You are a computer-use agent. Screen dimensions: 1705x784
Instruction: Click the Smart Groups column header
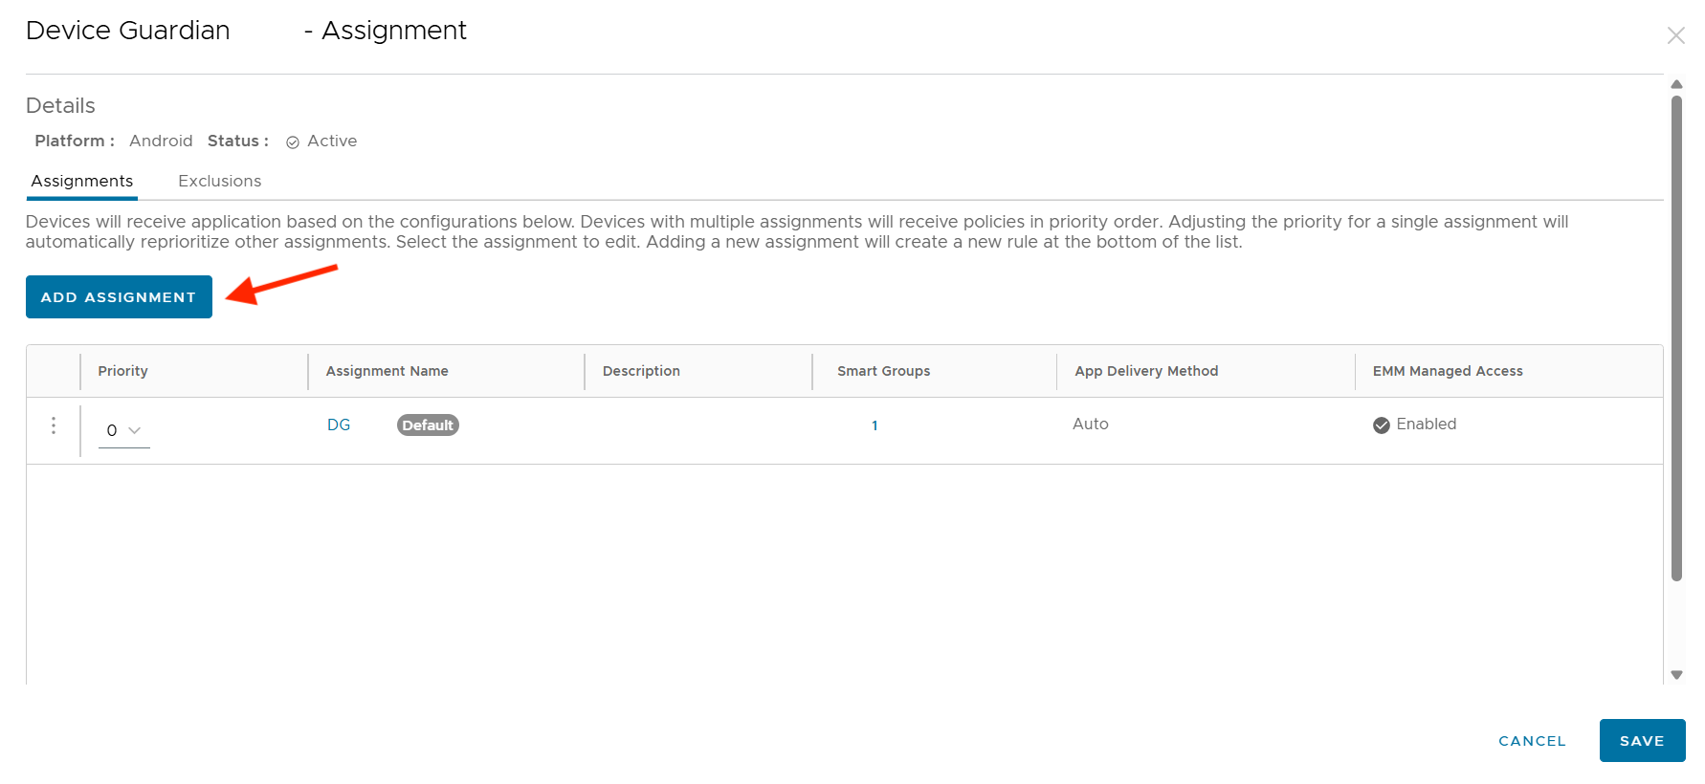tap(883, 371)
